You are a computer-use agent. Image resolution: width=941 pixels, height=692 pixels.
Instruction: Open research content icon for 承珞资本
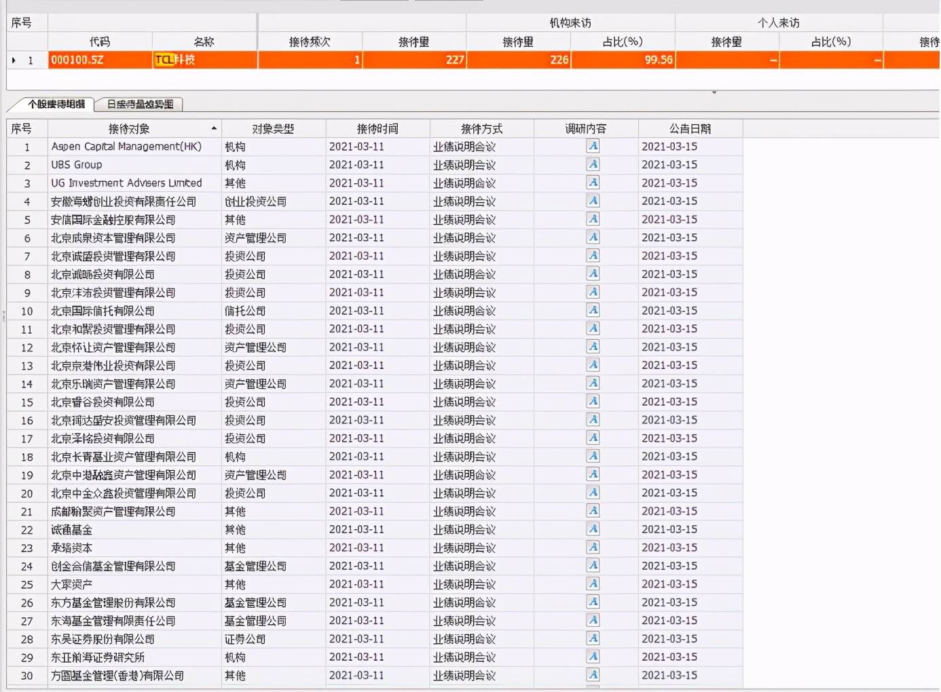tap(593, 547)
